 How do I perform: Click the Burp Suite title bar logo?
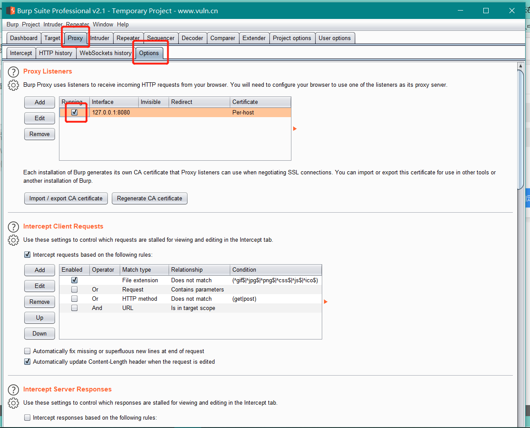(10, 11)
